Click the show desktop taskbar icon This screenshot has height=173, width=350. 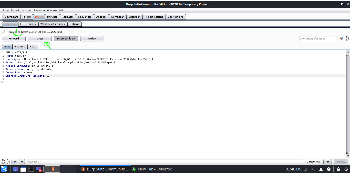[16, 169]
